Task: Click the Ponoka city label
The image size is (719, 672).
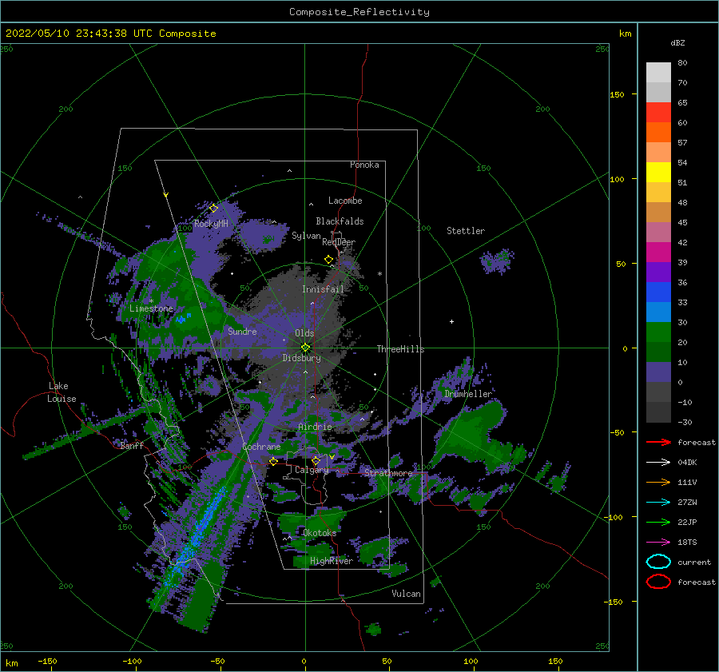Action: click(364, 165)
